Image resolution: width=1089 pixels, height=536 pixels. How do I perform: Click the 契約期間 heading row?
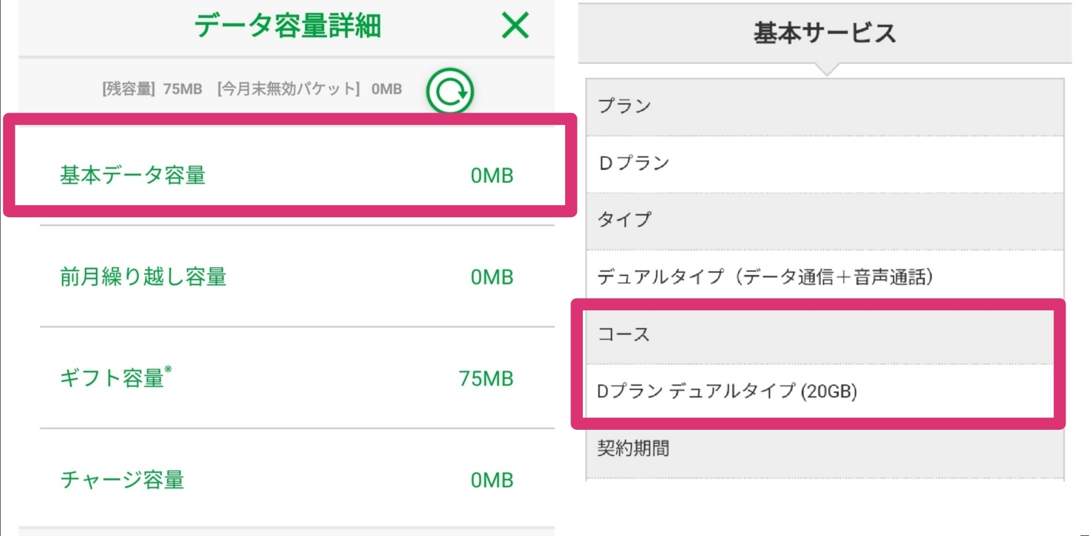pos(633,448)
